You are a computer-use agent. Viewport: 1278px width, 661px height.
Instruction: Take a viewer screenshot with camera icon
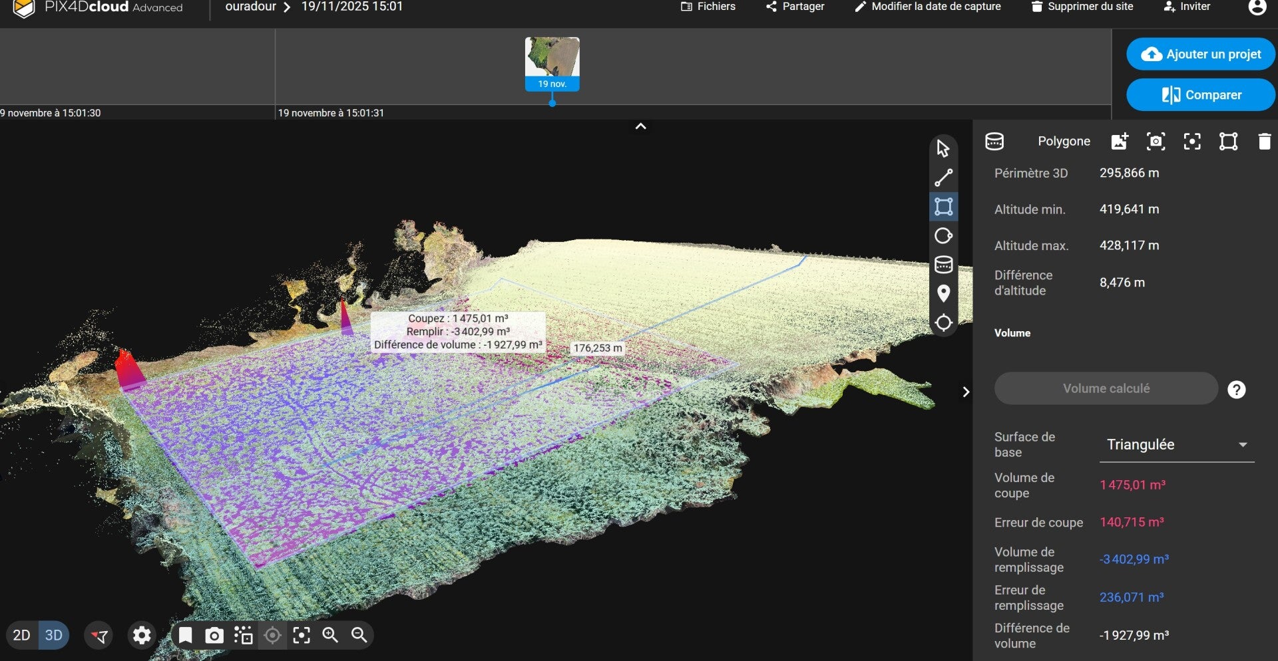click(x=214, y=636)
